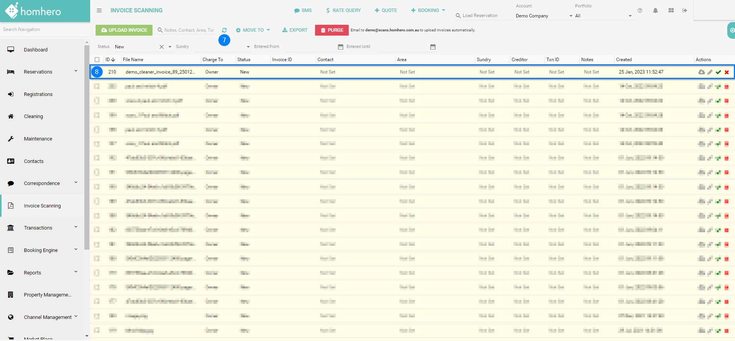Screen dimensions: 735x341
Task: Edit invoice 210 with pencil icon
Action: pos(710,72)
